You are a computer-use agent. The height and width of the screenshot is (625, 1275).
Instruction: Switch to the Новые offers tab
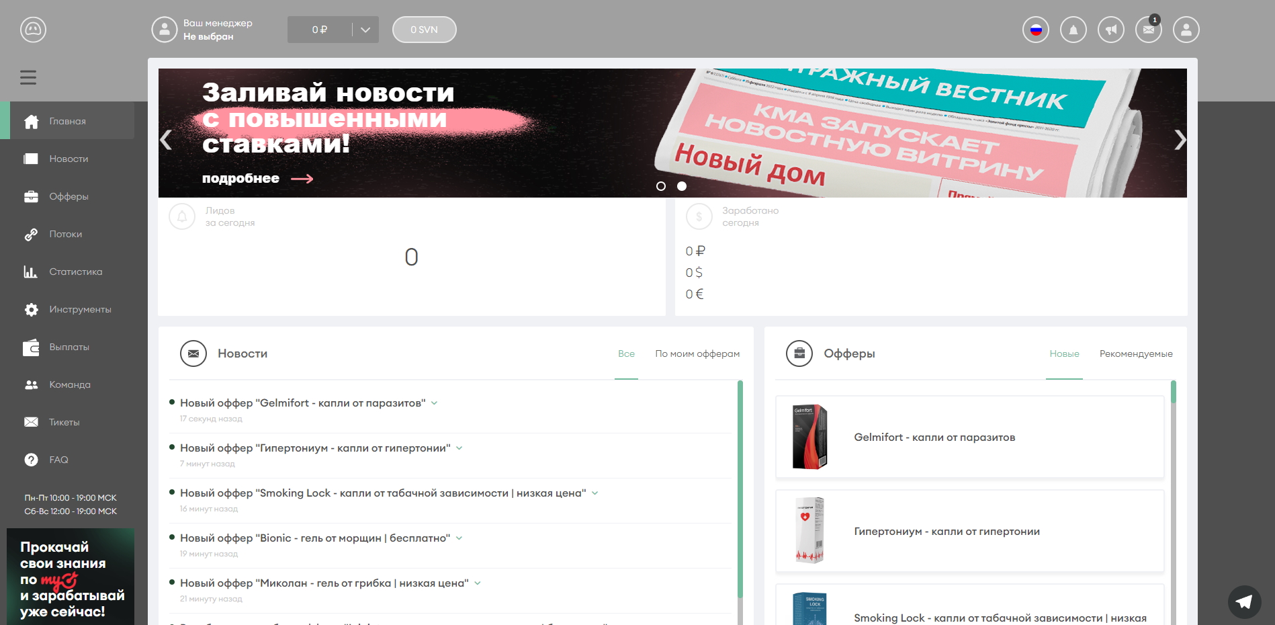click(1064, 353)
